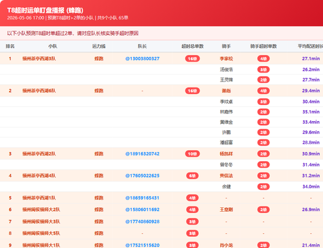The image size is (323, 248).
Task: Click the 10单 overtime total badge
Action: (193, 154)
